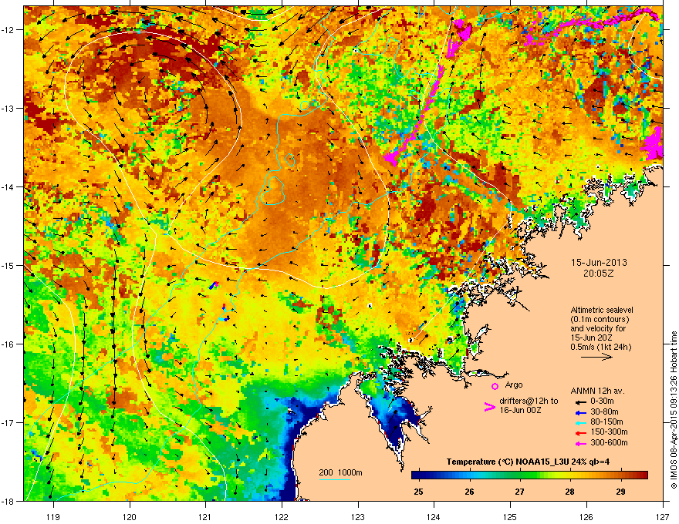
Task: Click the longitude 119 axis label
Action: point(53,516)
